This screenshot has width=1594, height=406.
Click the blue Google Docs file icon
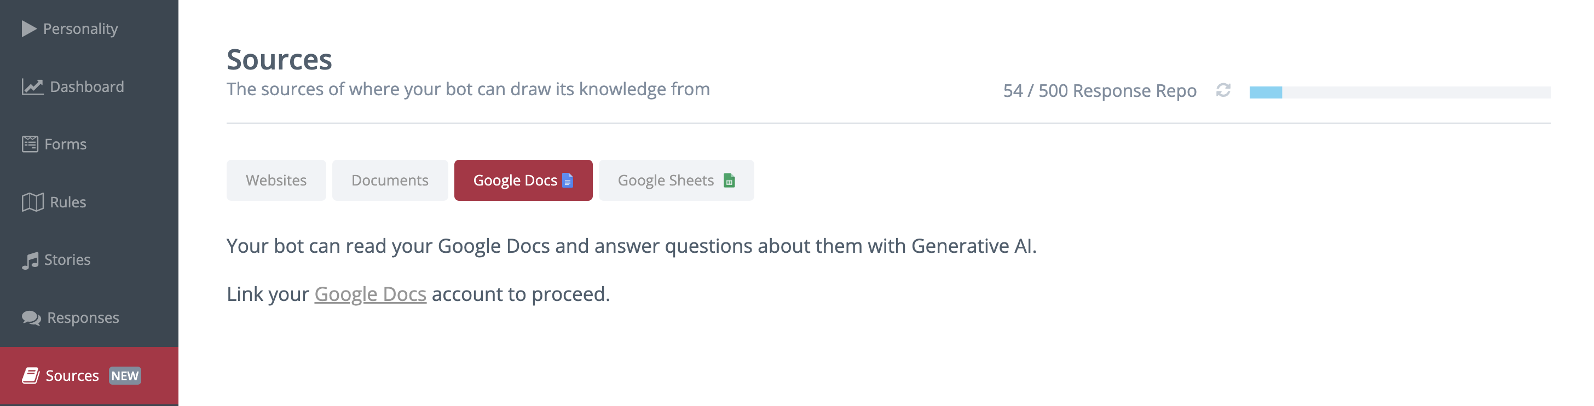coord(568,180)
